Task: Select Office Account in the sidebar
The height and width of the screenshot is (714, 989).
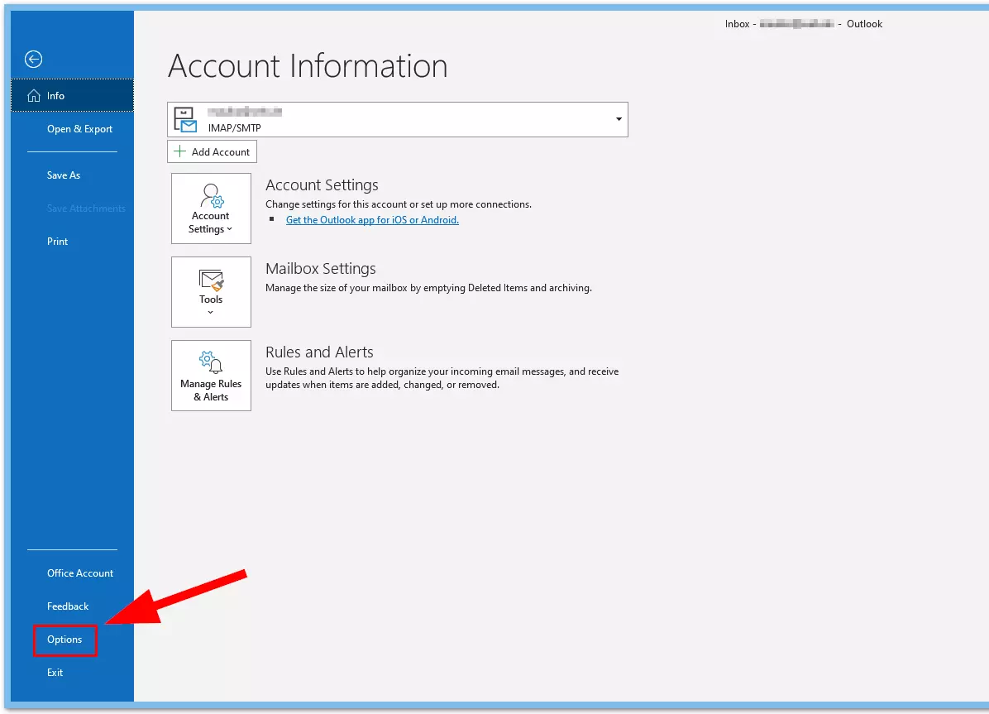Action: 79,573
